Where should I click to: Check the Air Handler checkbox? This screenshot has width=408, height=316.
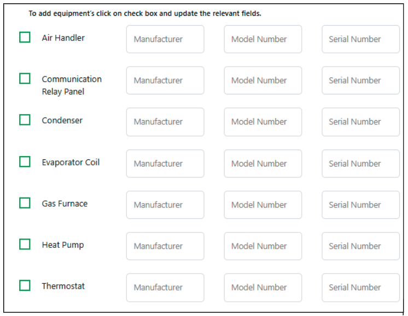[x=25, y=37]
